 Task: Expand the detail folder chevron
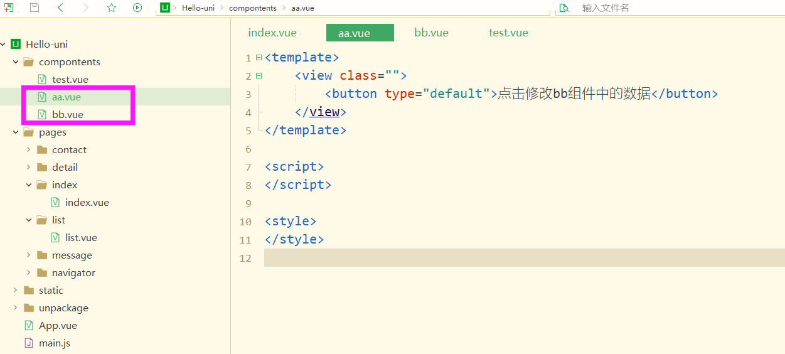point(29,167)
